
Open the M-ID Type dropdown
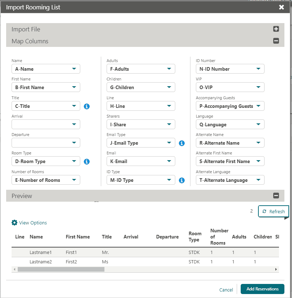pyautogui.click(x=141, y=180)
